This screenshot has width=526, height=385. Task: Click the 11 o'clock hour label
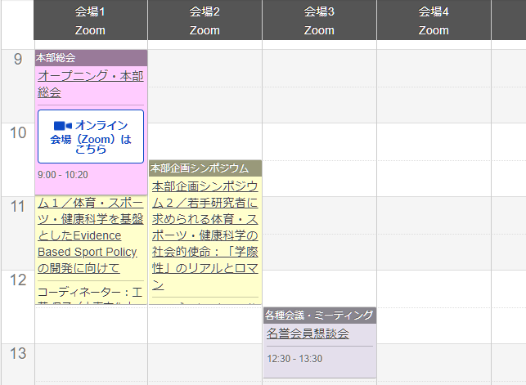click(x=17, y=207)
